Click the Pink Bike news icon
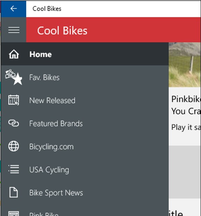This screenshot has width=201, height=216. (14, 214)
